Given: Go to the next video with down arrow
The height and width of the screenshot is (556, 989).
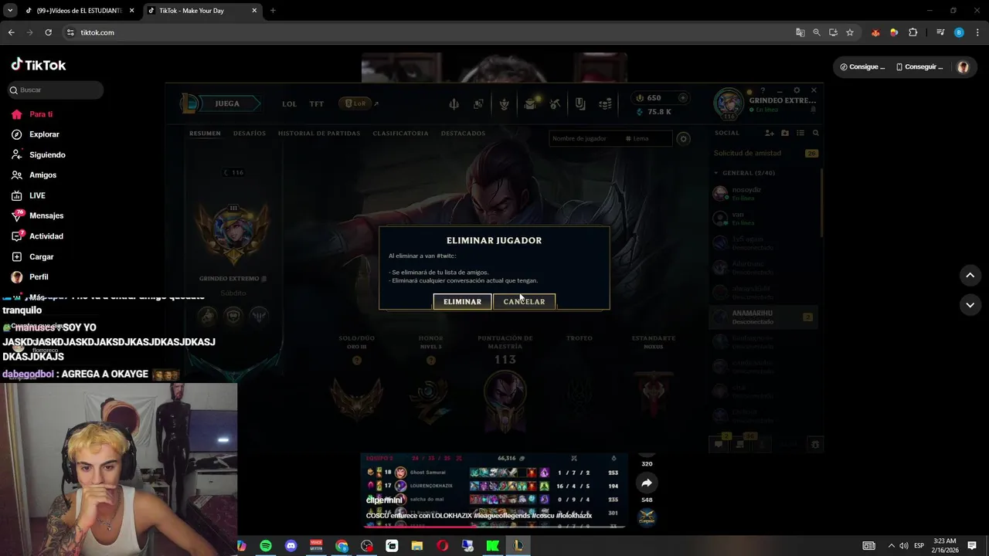Looking at the screenshot, I should point(970,305).
